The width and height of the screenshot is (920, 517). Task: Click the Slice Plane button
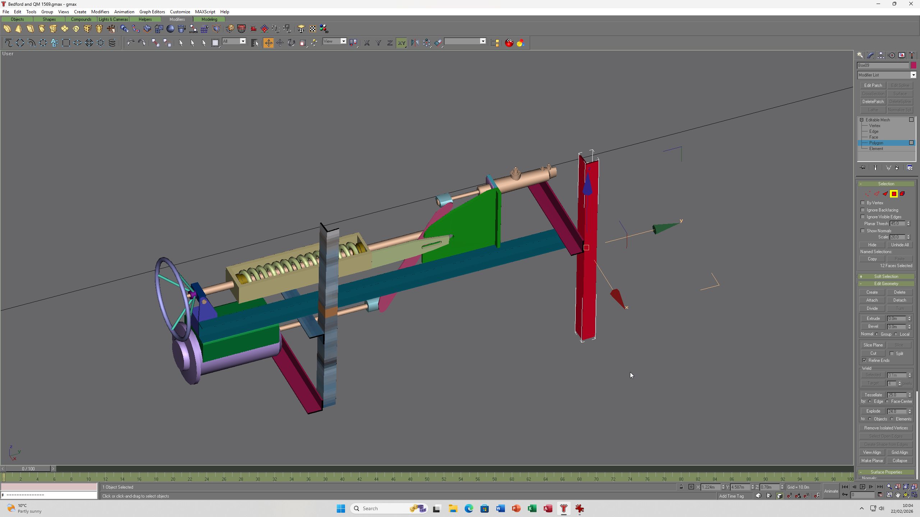tap(873, 345)
